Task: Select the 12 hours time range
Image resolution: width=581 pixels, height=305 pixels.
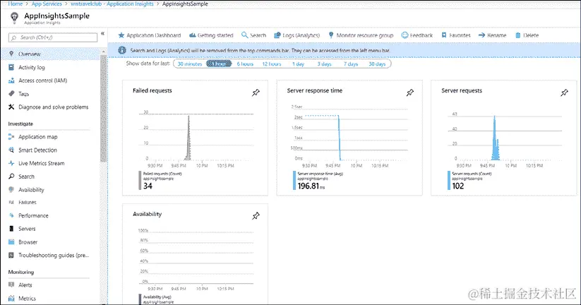Action: 272,64
